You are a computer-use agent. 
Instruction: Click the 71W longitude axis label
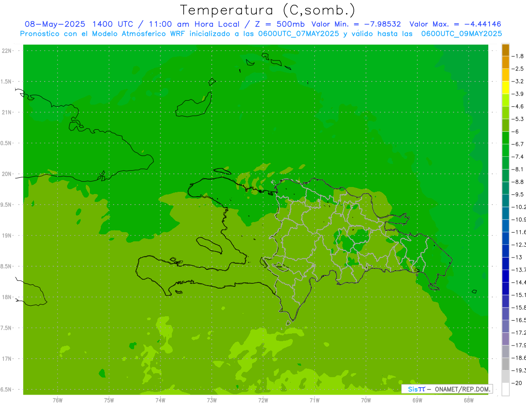coord(314,400)
